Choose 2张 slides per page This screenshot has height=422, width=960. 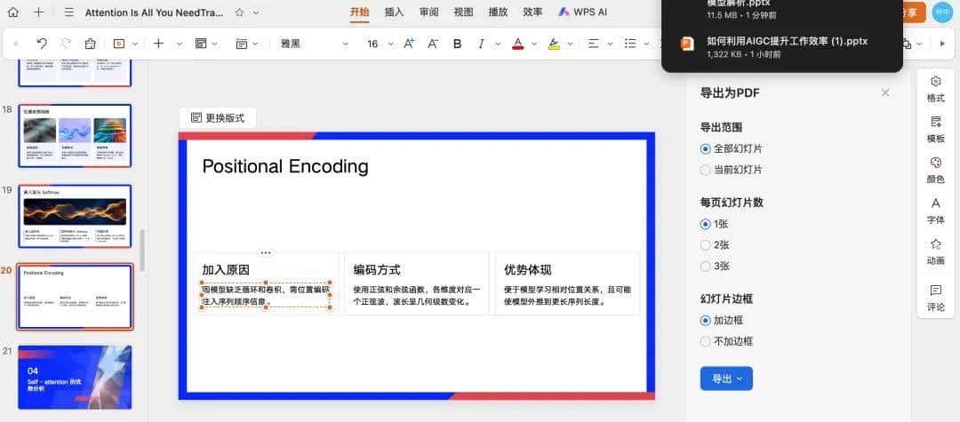[715, 245]
